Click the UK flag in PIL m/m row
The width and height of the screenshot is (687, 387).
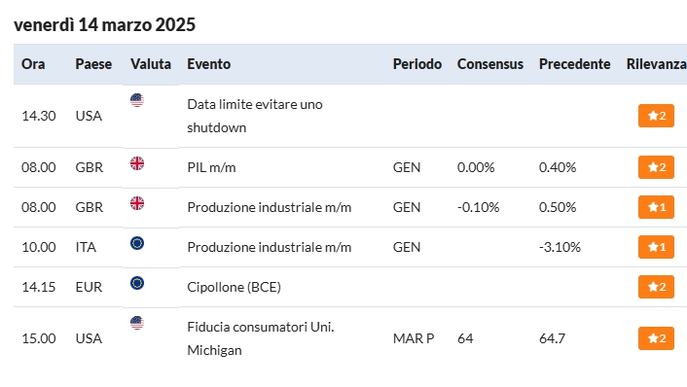[137, 163]
